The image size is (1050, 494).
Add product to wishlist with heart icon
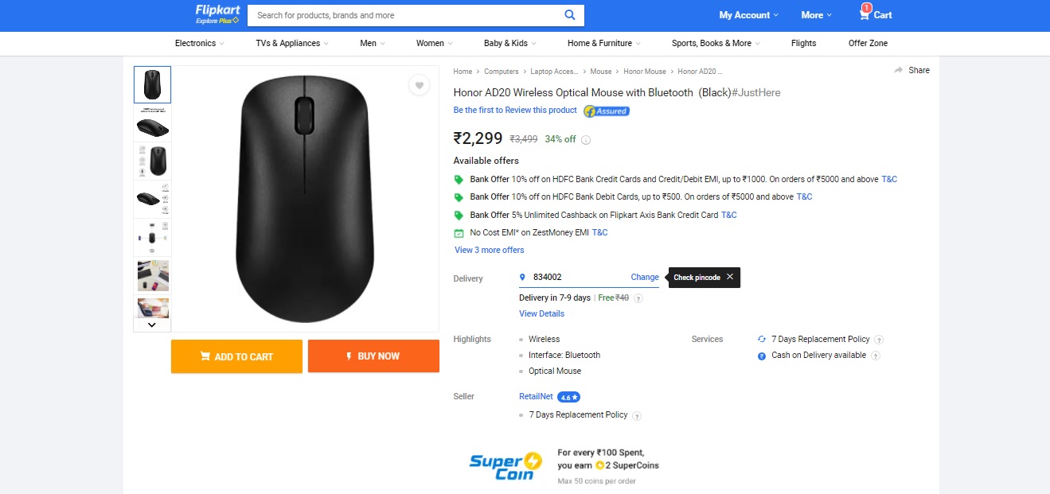click(x=420, y=85)
